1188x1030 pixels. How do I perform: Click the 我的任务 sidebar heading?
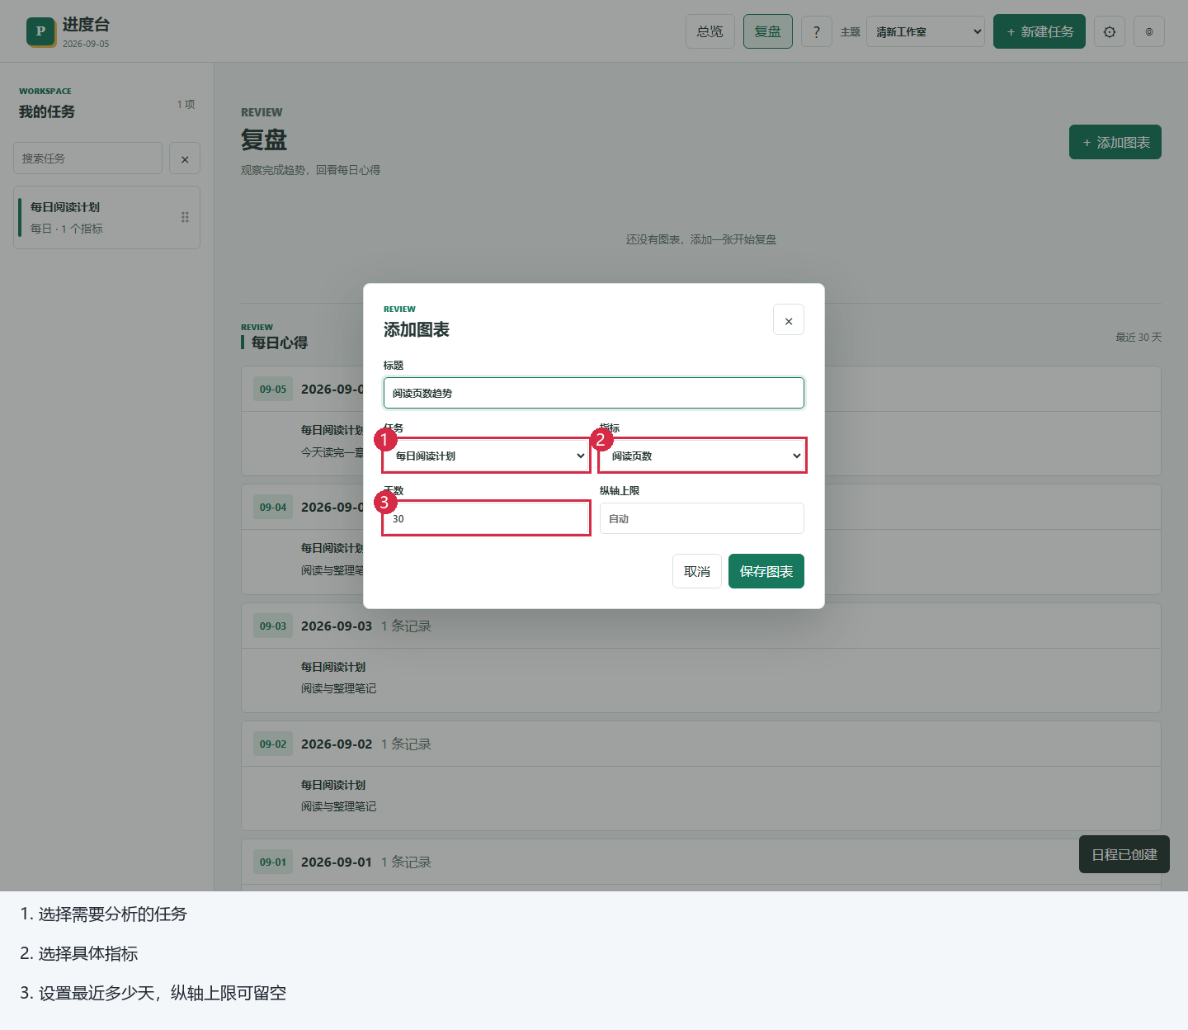(x=47, y=111)
